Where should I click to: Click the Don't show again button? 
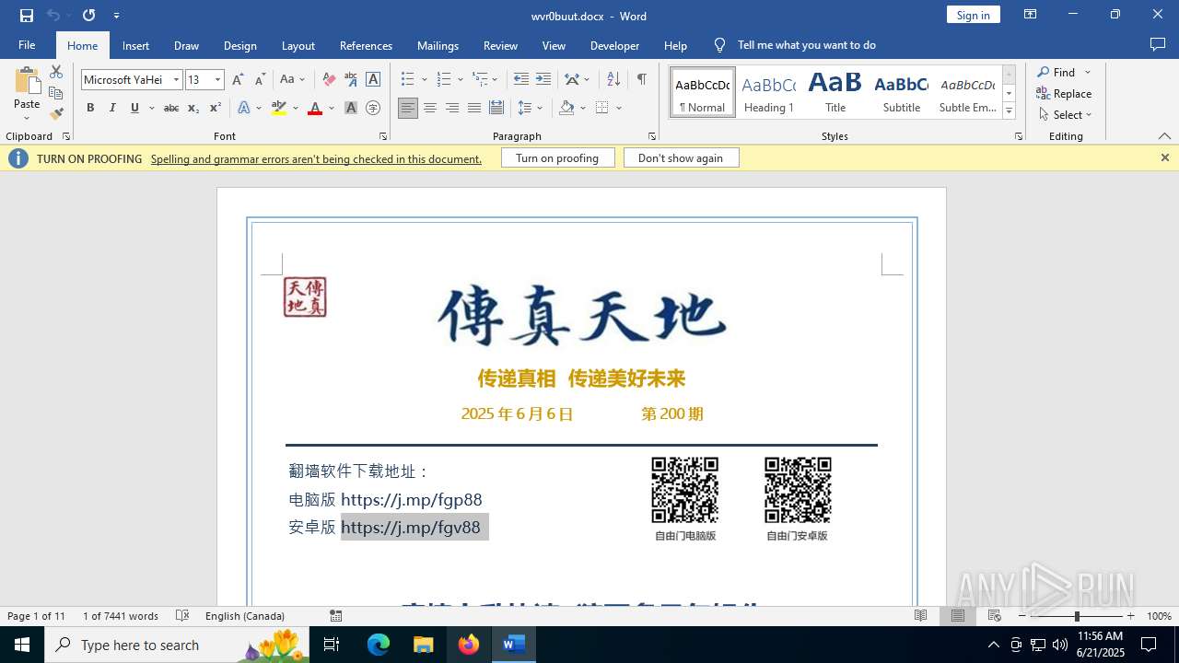pyautogui.click(x=681, y=158)
